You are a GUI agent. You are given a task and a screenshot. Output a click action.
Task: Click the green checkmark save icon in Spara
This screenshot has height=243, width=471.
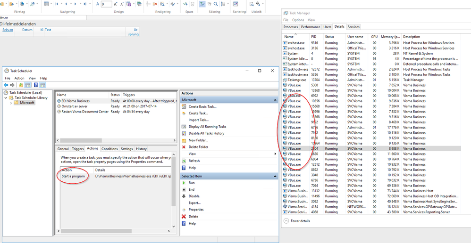[x=185, y=4]
